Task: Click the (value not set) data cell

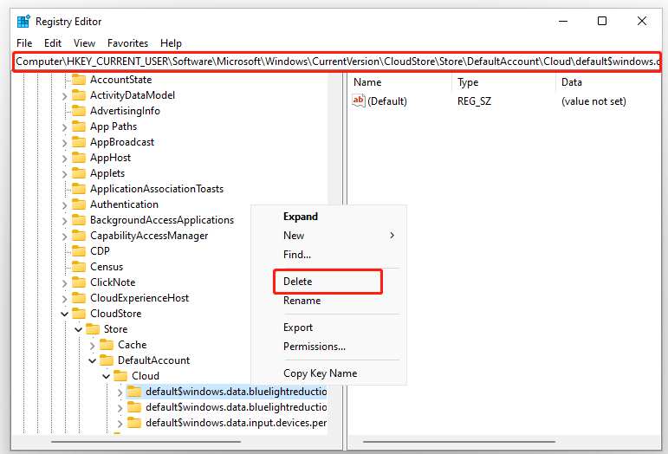Action: pos(593,101)
